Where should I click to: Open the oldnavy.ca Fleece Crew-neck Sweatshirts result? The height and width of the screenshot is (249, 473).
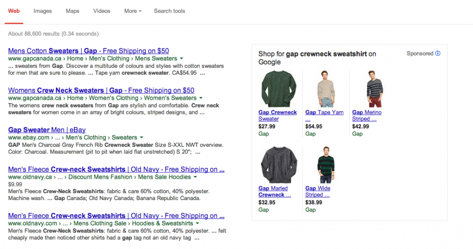[x=116, y=170]
